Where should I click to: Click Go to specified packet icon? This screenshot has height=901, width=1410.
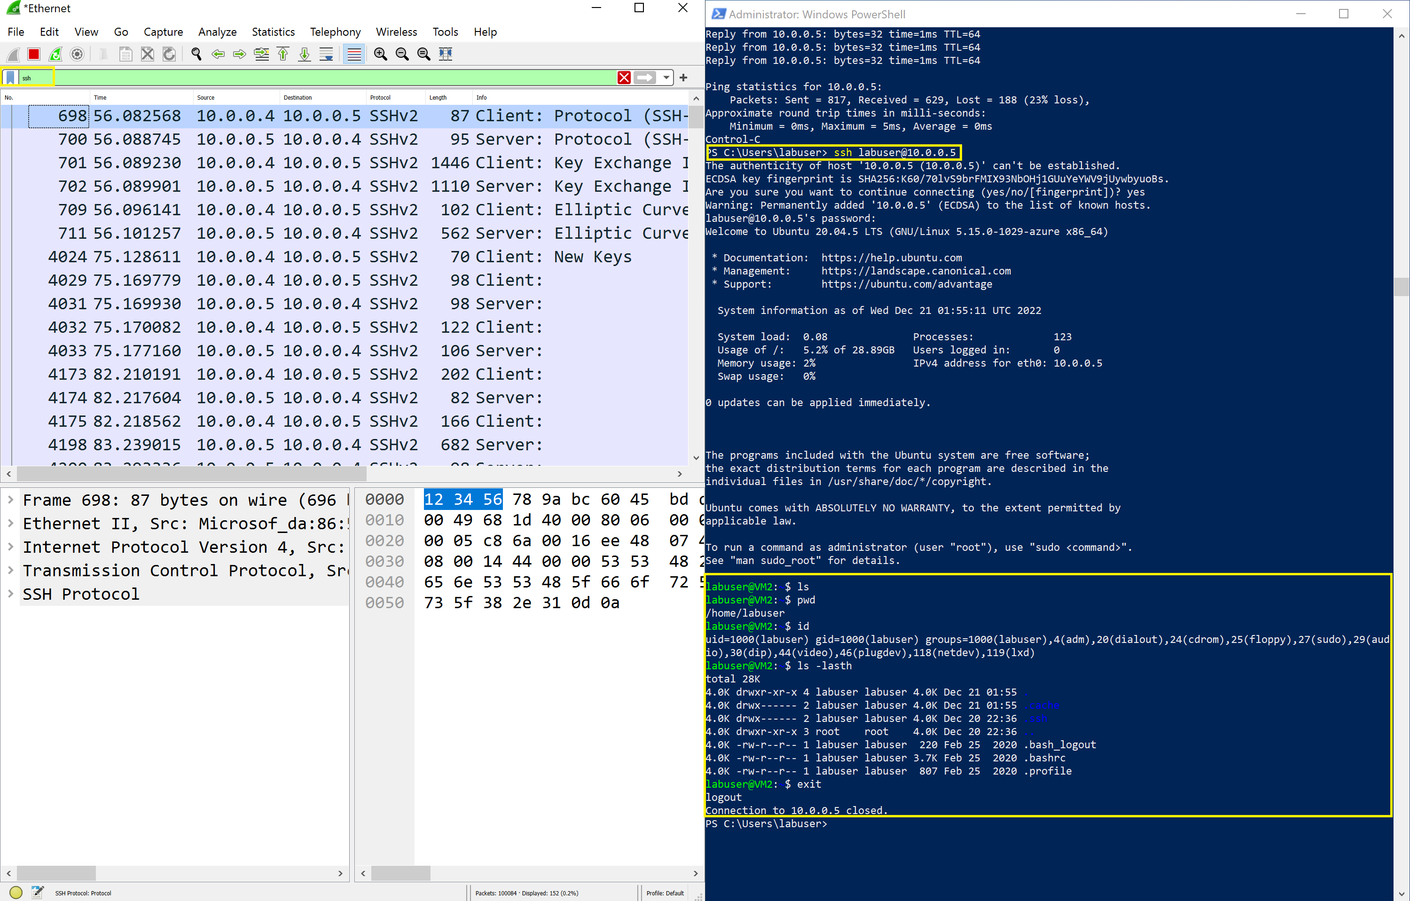pyautogui.click(x=262, y=55)
